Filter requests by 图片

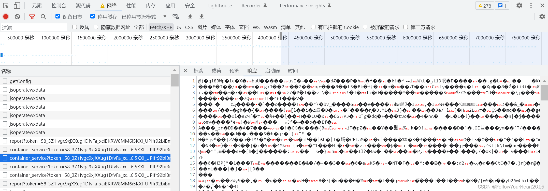(x=202, y=27)
